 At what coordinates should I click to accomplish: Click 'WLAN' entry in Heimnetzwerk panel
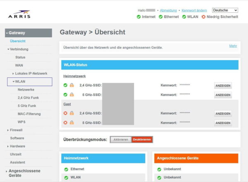(x=76, y=177)
